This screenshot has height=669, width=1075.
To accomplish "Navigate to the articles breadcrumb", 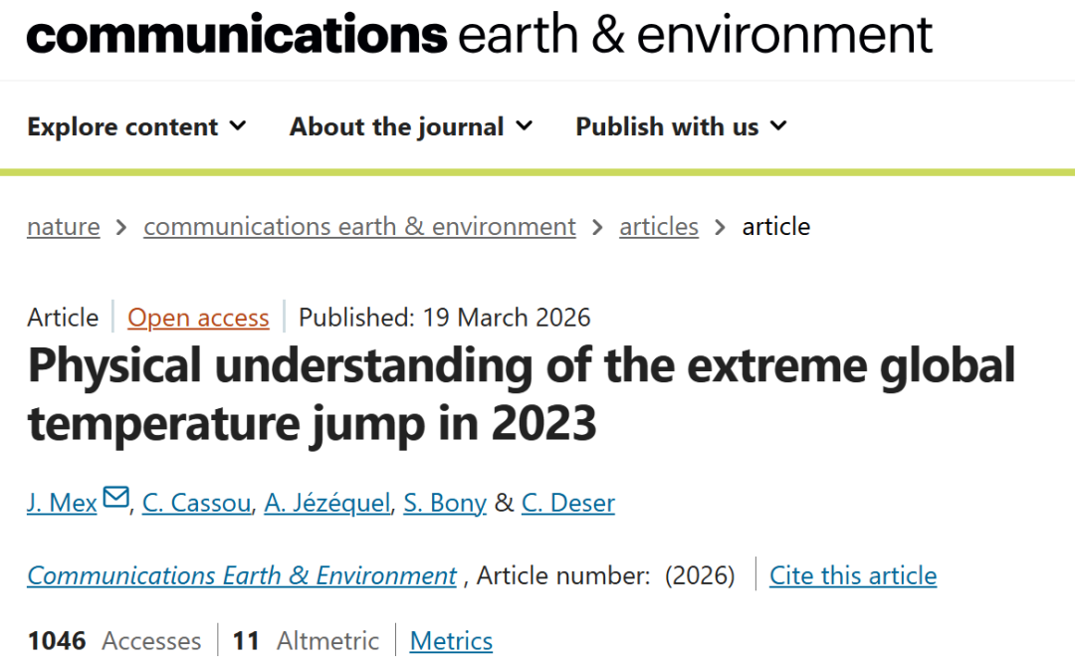I will (659, 227).
